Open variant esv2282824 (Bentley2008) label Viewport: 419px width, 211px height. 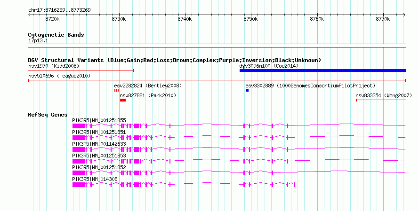[148, 86]
